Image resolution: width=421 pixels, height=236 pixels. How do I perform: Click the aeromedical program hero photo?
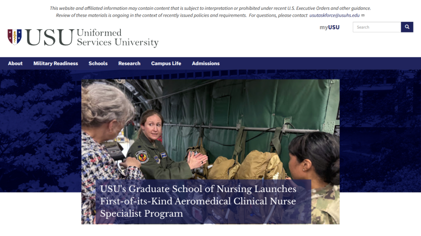210,152
